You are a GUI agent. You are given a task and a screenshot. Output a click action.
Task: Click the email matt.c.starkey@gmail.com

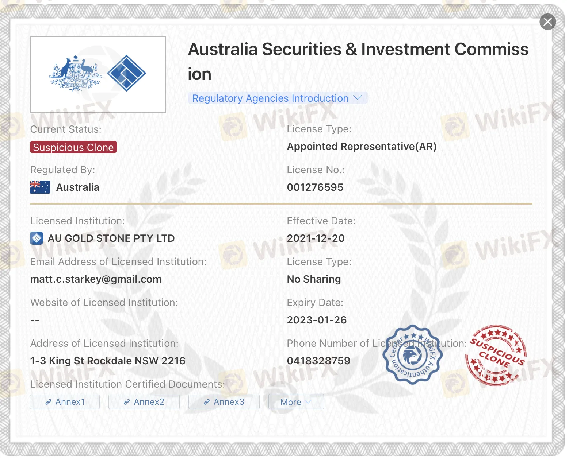click(x=96, y=279)
